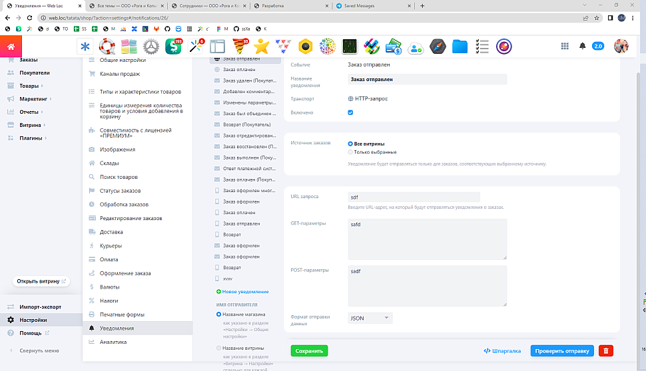
Task: Click the green Сохранить button
Action: (309, 351)
